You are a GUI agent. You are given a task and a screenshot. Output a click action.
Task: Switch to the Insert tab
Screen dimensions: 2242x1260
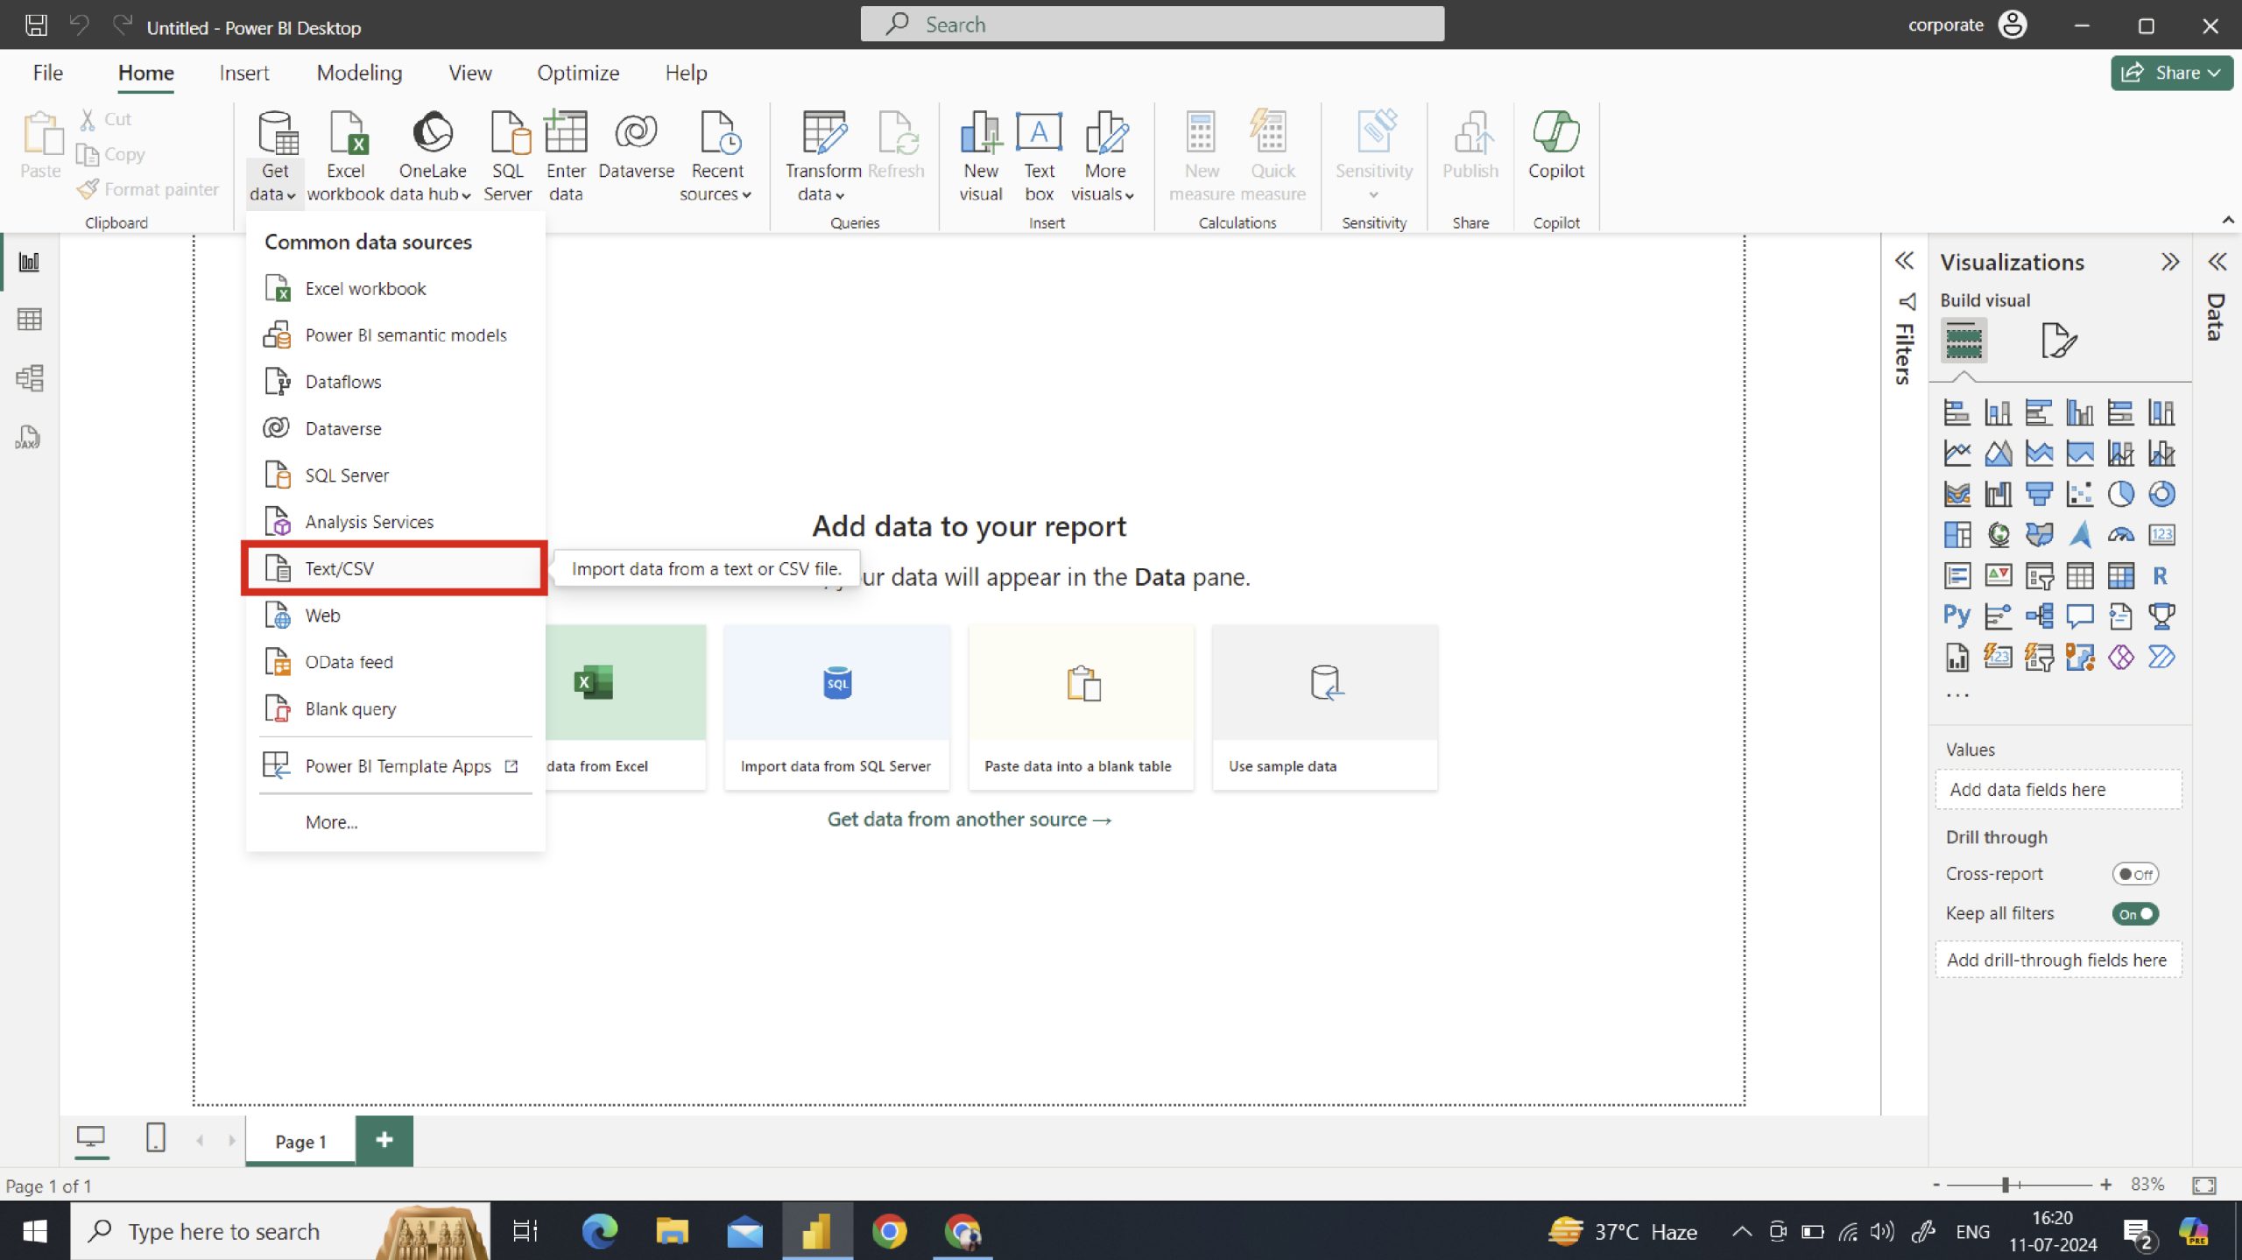coord(243,73)
